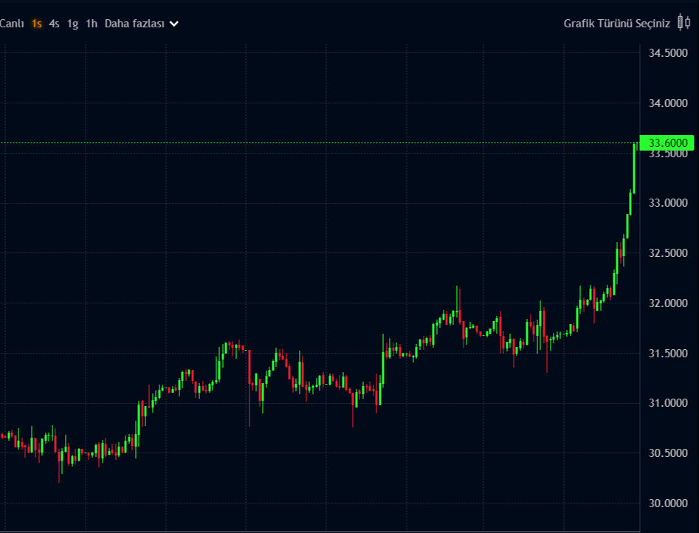Viewport: 699px width, 533px height.
Task: Click the 31.0000 price axis label
Action: pos(668,403)
